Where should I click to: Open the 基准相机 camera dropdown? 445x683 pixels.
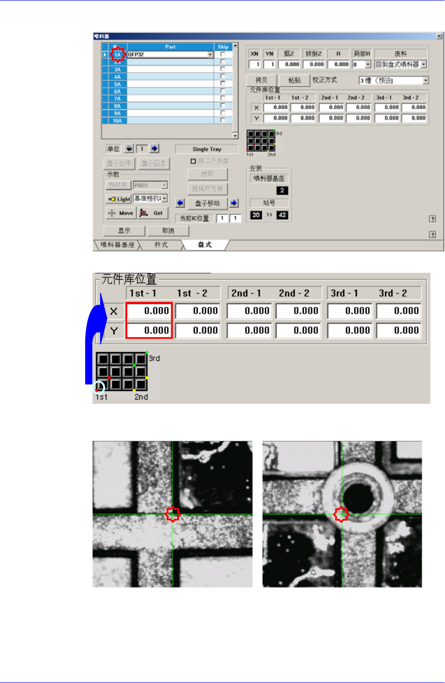click(x=165, y=198)
